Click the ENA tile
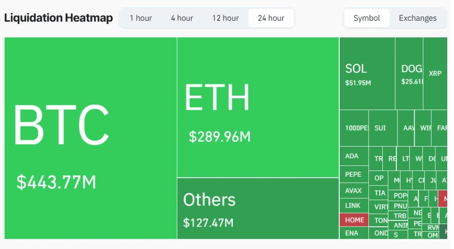Viewport: 454px width, 249px height. click(x=354, y=233)
